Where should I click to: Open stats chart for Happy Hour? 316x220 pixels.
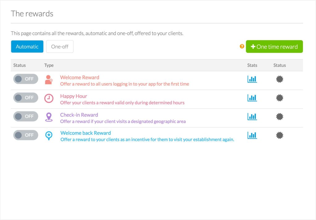coord(252,98)
